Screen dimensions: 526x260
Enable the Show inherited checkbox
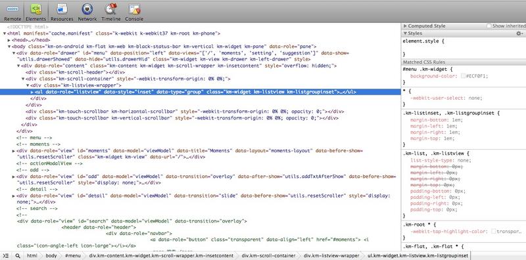[489, 26]
